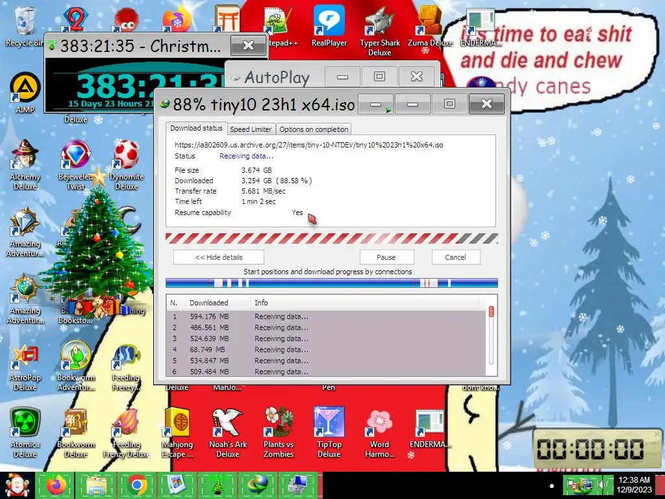Pause the tiny10 download

(x=386, y=257)
